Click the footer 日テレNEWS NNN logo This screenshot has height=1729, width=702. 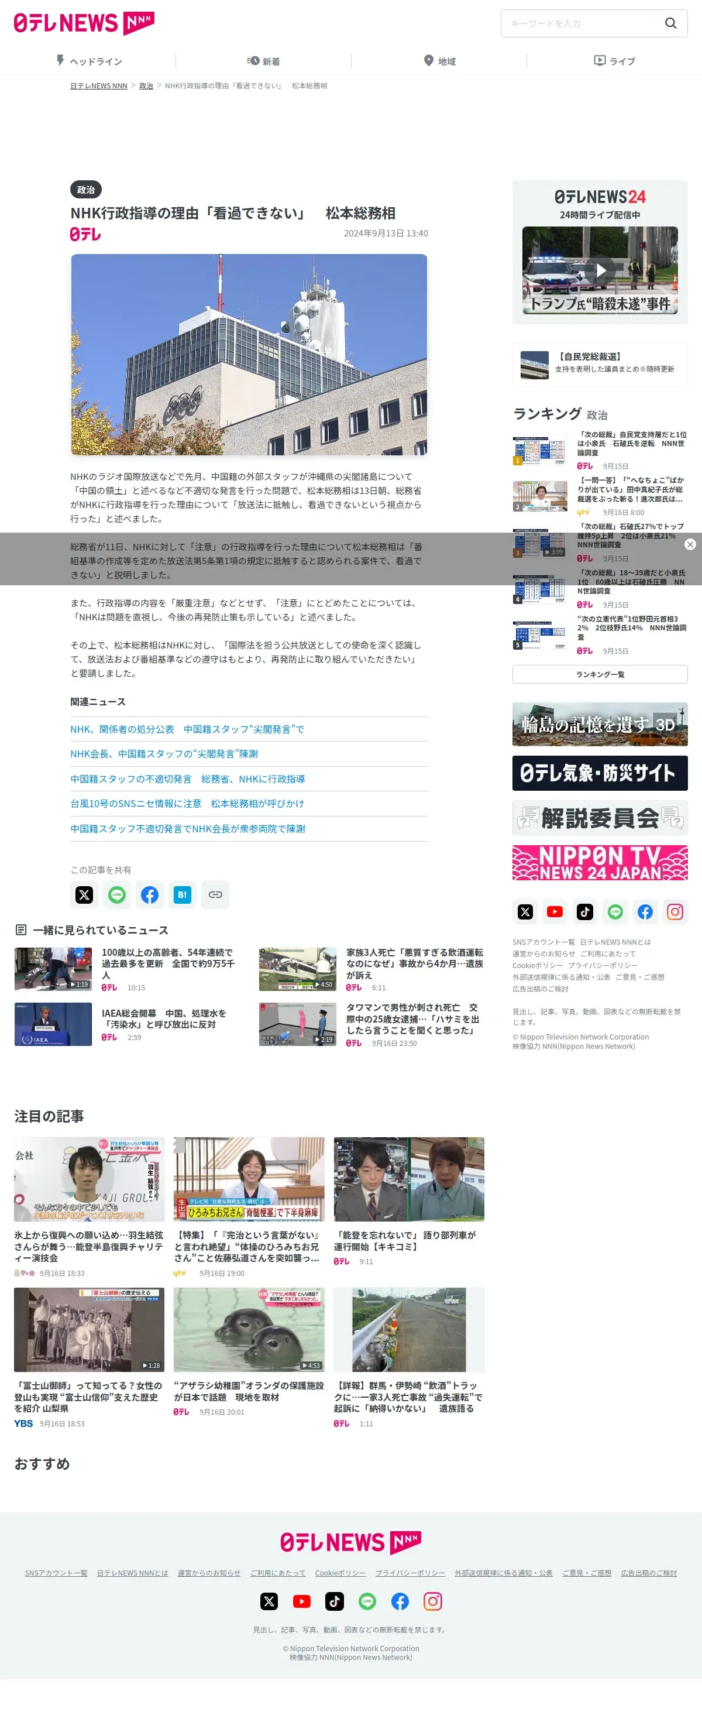coord(350,1542)
